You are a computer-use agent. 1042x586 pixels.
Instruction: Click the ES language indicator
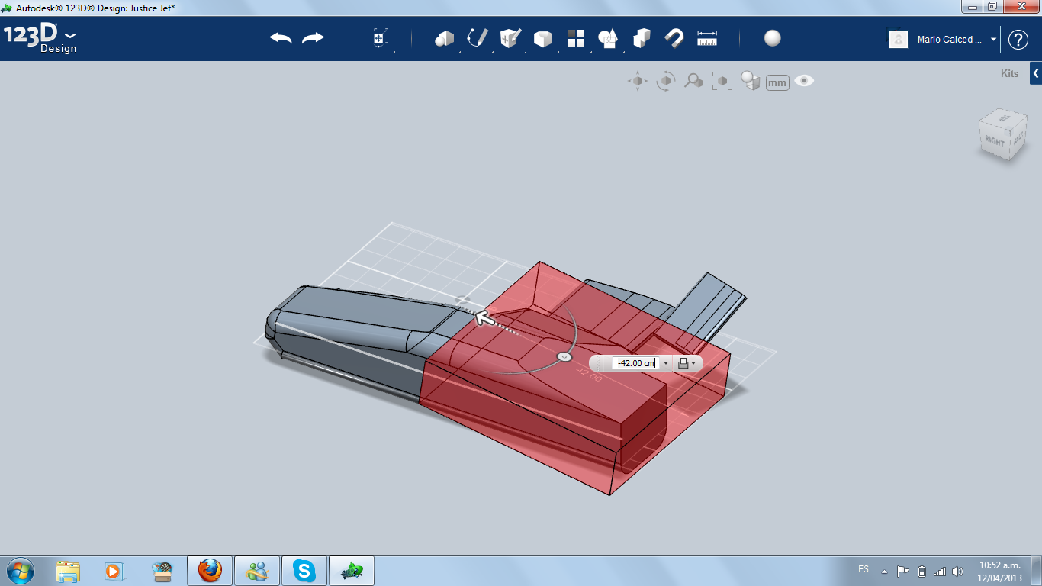click(x=863, y=569)
